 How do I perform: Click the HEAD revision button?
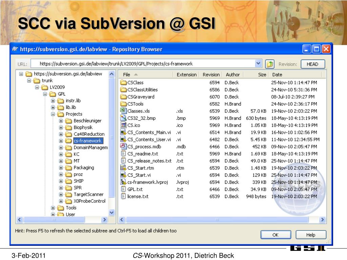coord(313,64)
